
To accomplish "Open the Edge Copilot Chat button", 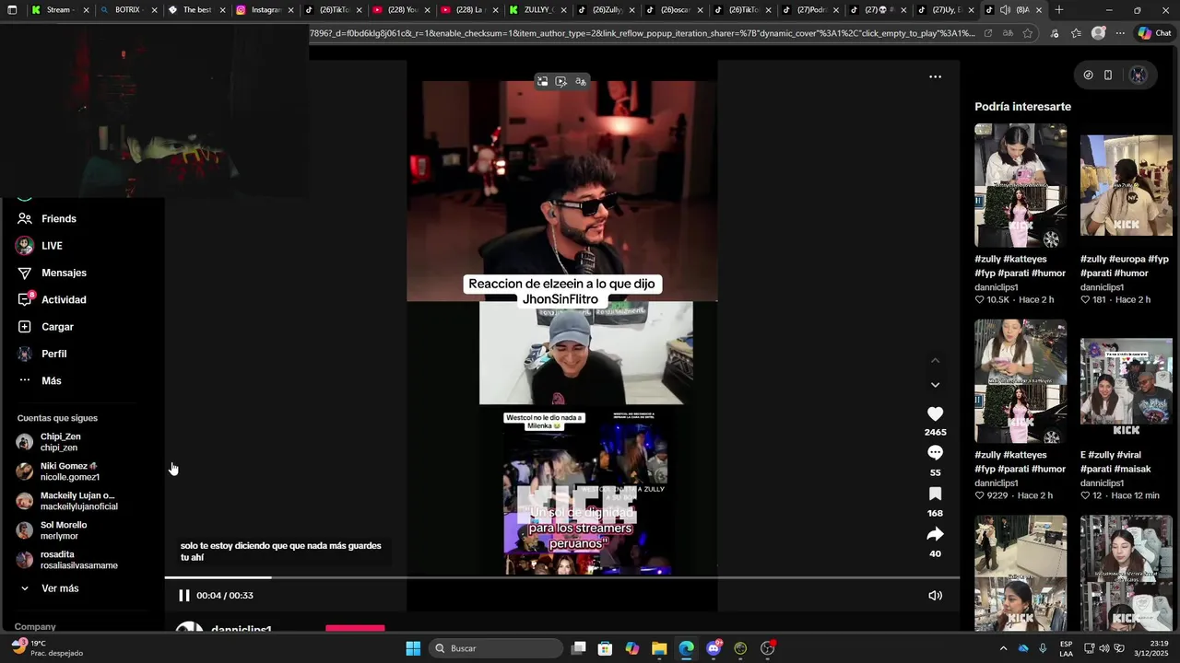I will coord(1154,33).
